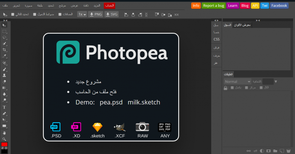The width and height of the screenshot is (295, 154).
Task: Switch to the السجل history tab
Action: click(228, 25)
